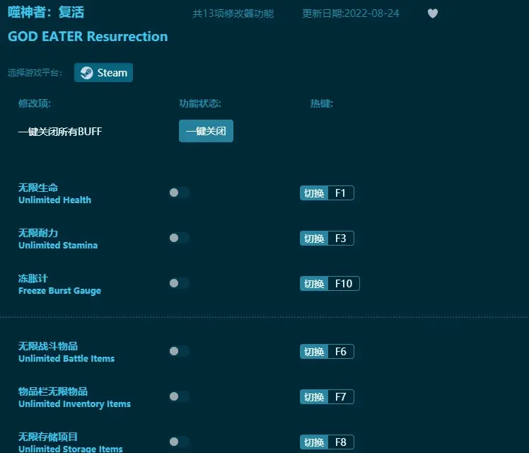Viewport: 529px width, 453px height.
Task: Enable Unlimited Stamina toggle
Action: tap(179, 238)
